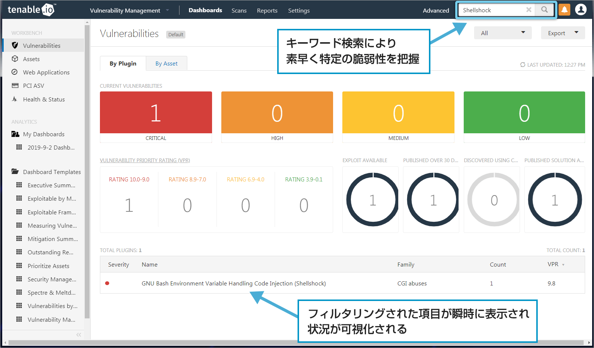The width and height of the screenshot is (594, 348).
Task: Click the Published Over 30 D... donut chart
Action: 433,200
